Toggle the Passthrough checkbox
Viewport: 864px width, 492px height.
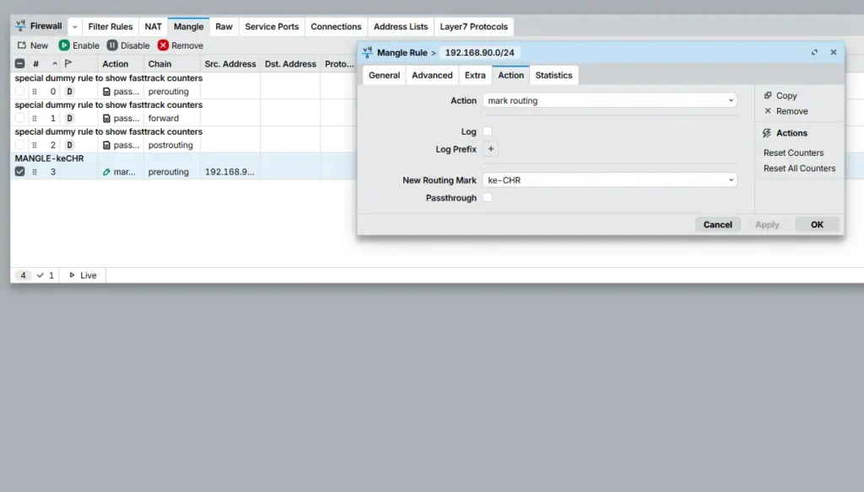487,197
